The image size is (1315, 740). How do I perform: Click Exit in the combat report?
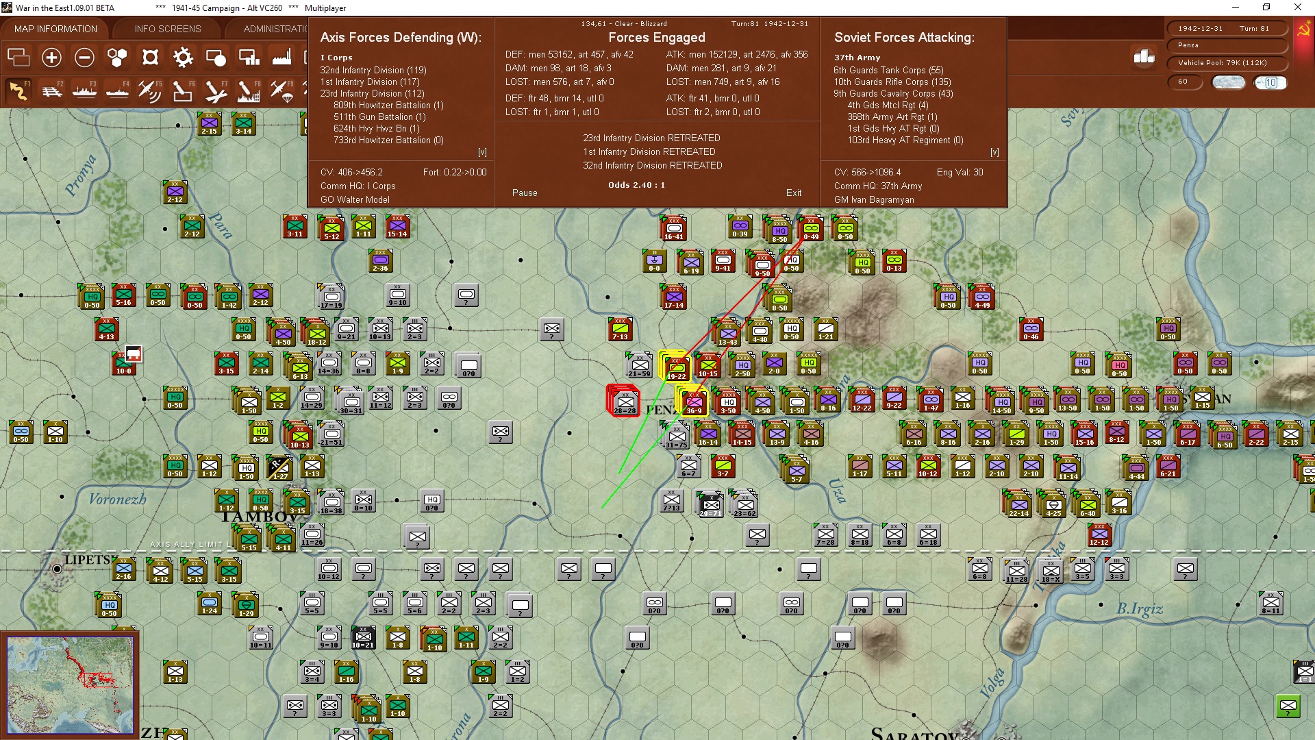(x=793, y=193)
